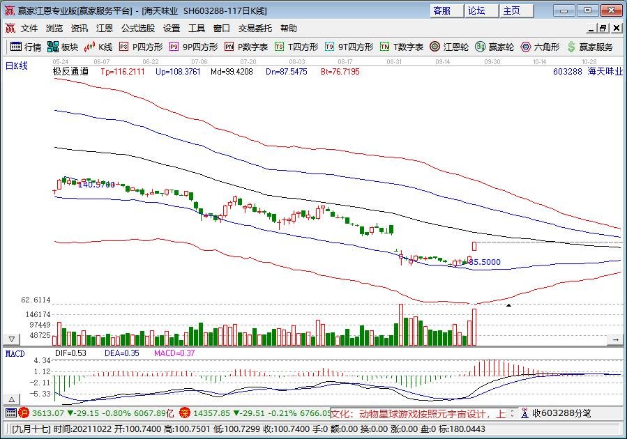Image resolution: width=627 pixels, height=439 pixels.
Task: Click the grid icon in status bar
Action: tap(11, 413)
